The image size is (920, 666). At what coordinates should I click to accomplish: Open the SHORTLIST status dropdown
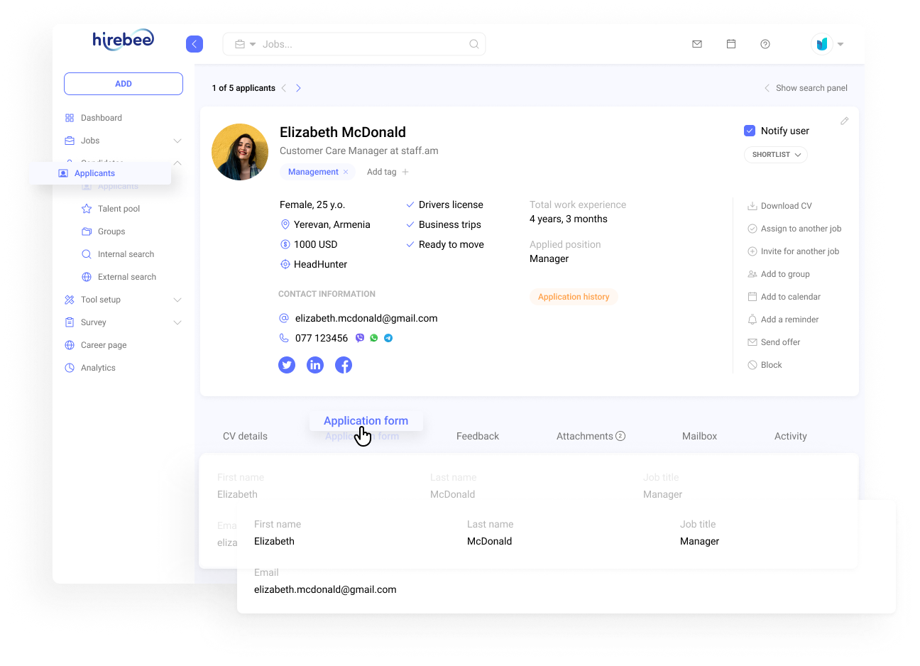pyautogui.click(x=776, y=155)
